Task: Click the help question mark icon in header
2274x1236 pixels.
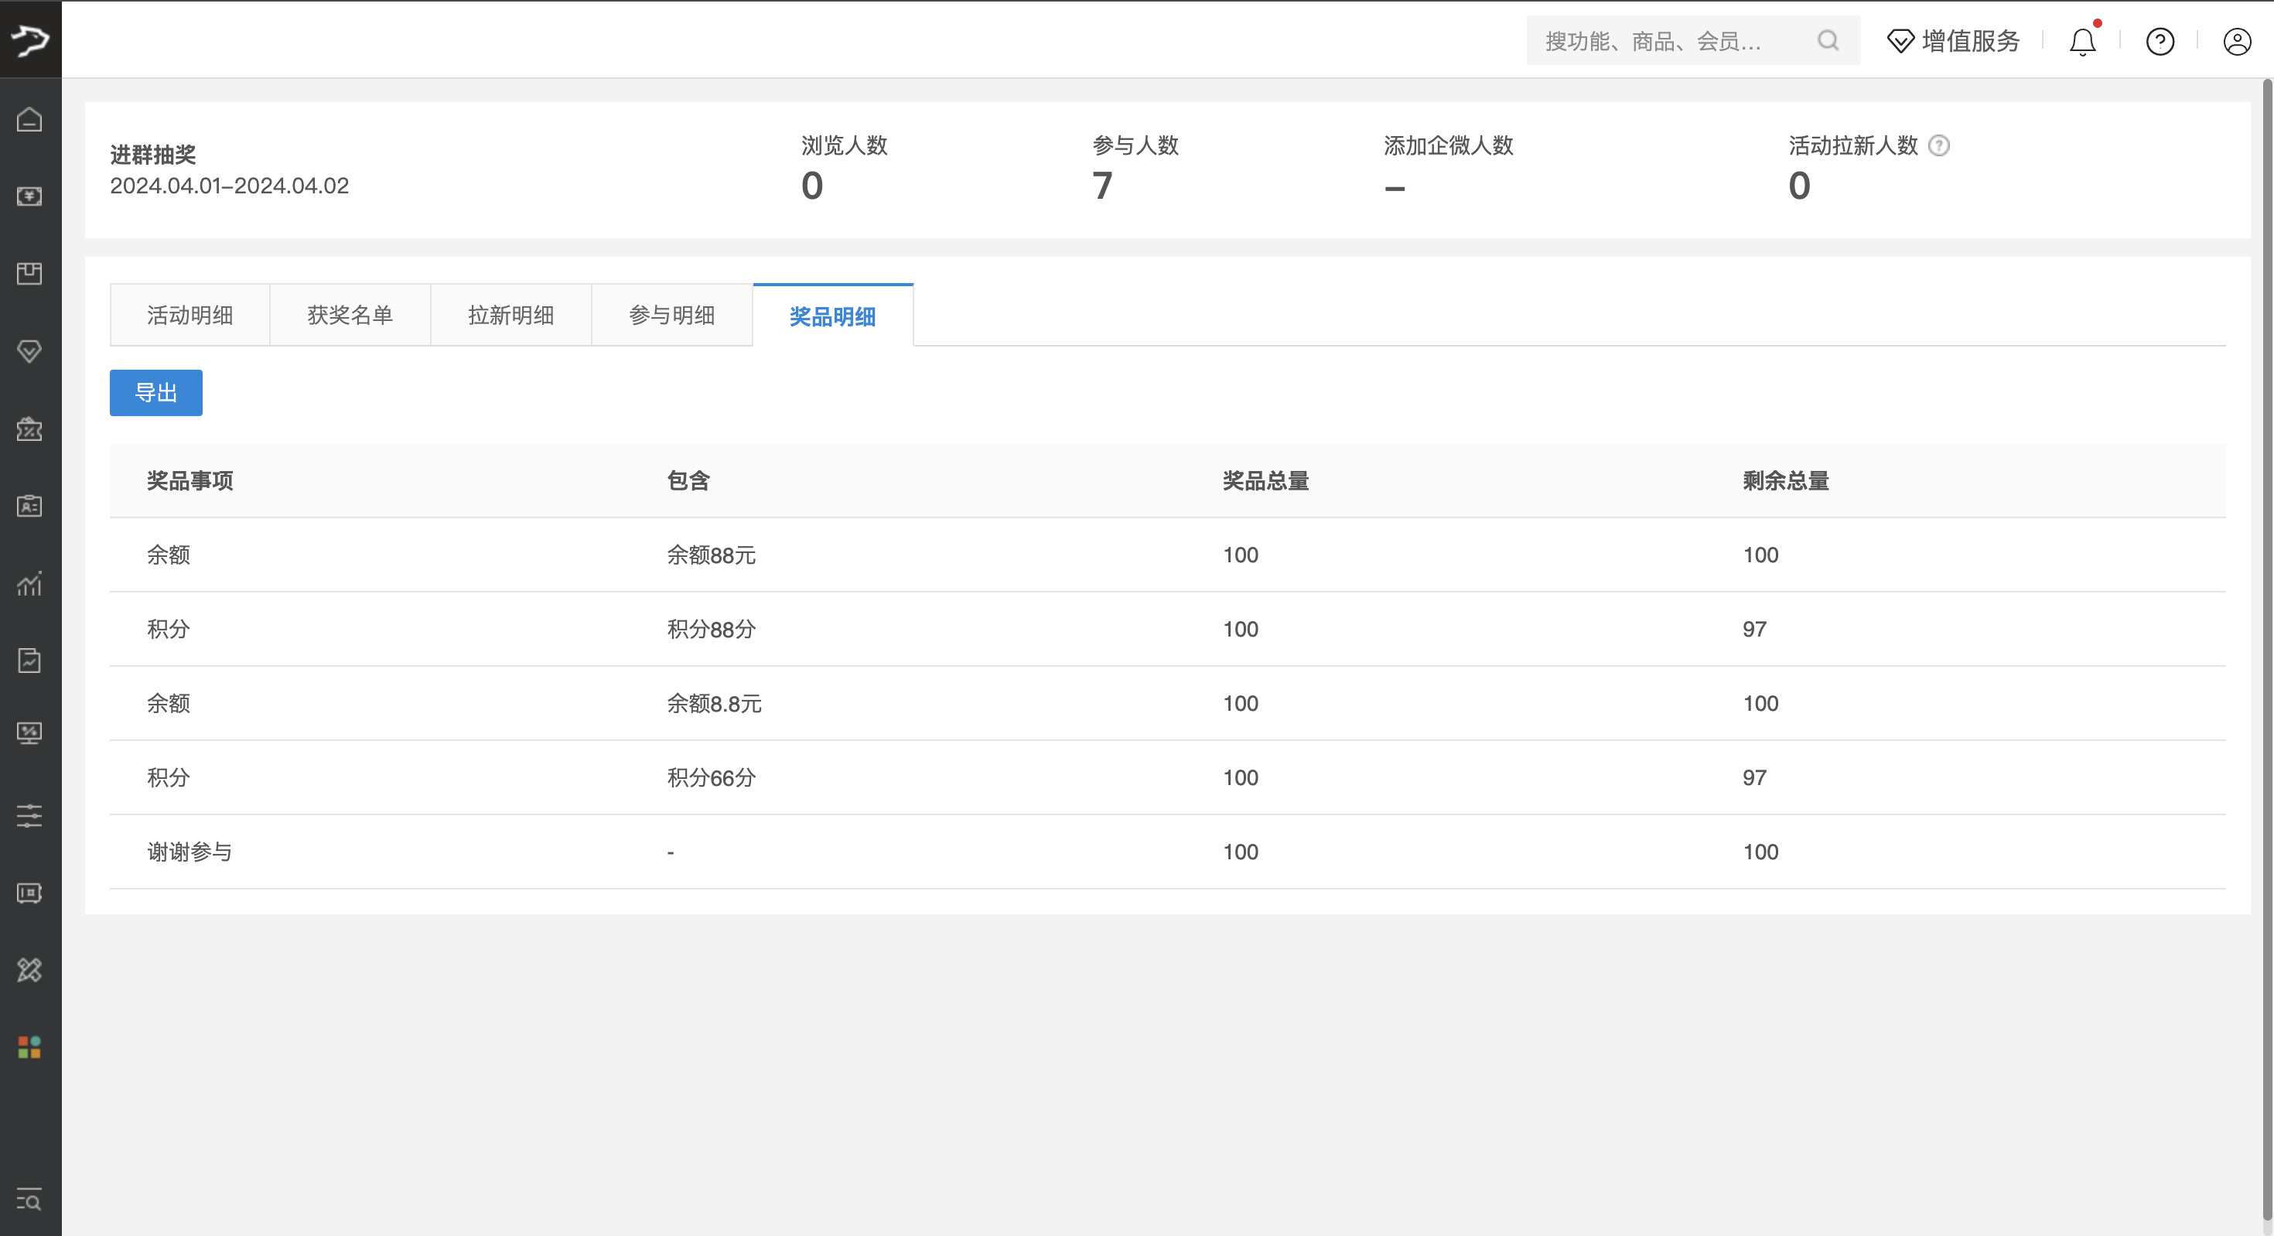Action: pyautogui.click(x=2160, y=41)
